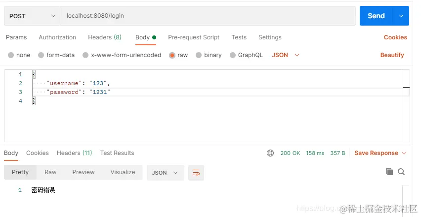This screenshot has height=217, width=421.
Task: Click the globe network icon beside status
Action: pos(270,153)
